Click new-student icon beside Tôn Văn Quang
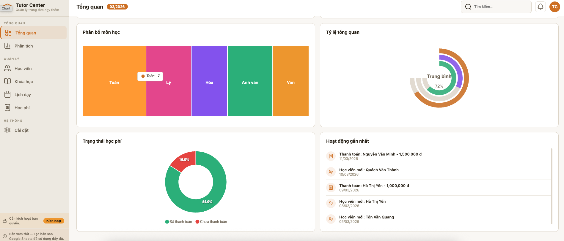This screenshot has width=564, height=241. (x=331, y=219)
